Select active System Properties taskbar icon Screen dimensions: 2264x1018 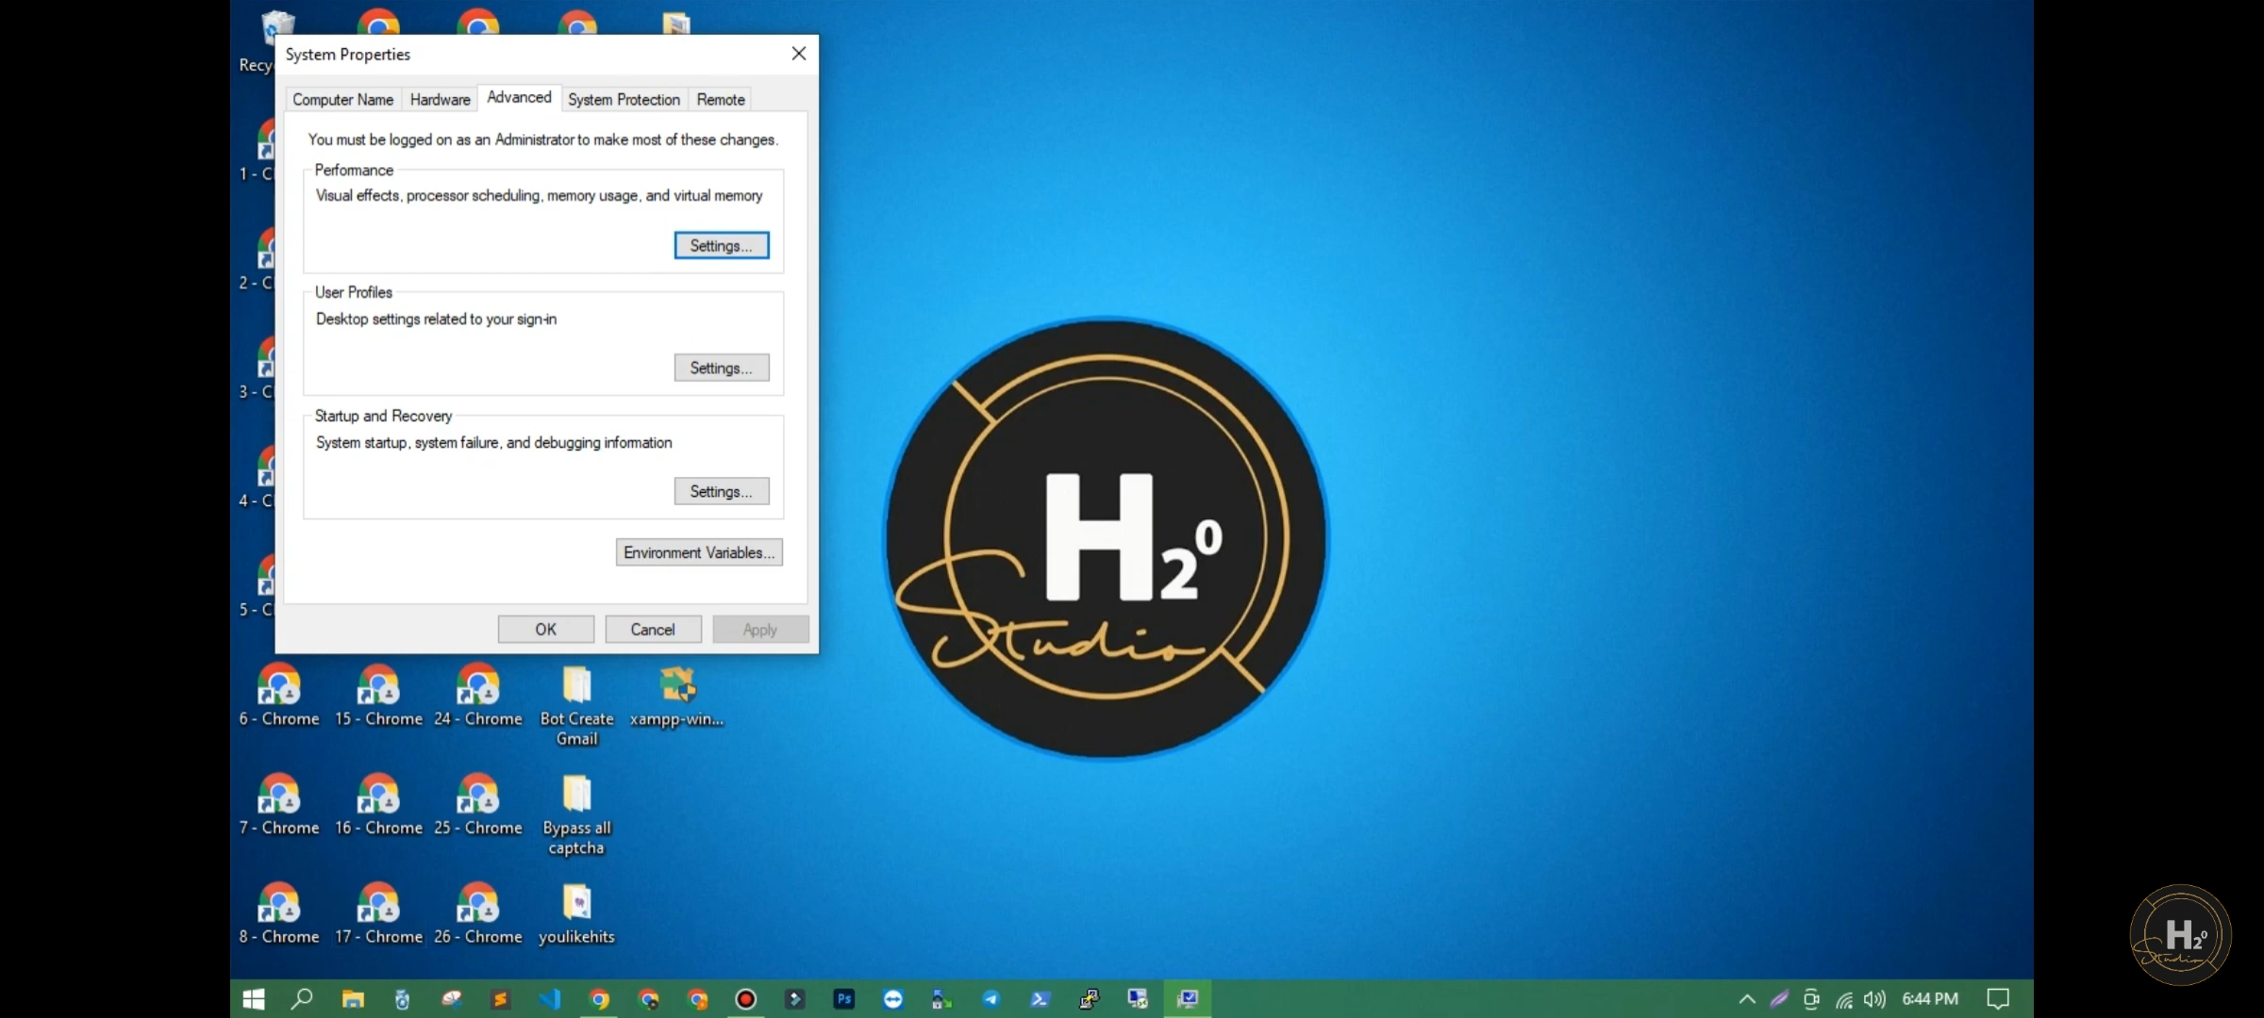click(x=1187, y=999)
